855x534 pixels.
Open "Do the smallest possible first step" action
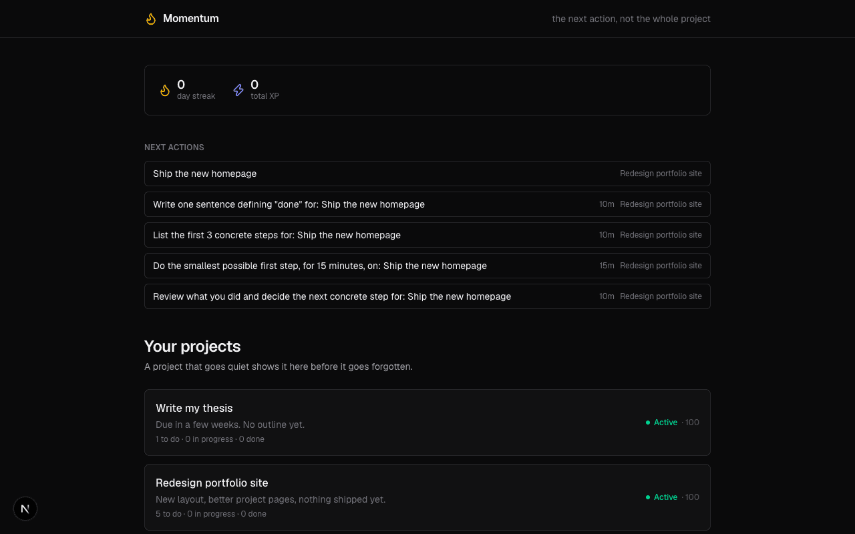427,266
